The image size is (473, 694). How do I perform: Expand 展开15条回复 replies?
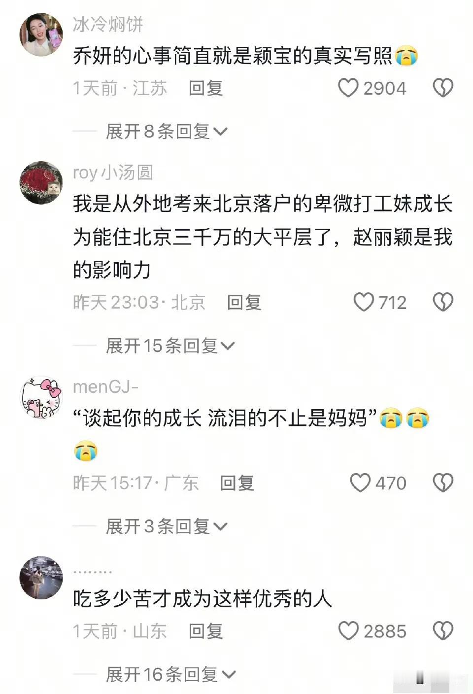click(x=170, y=346)
